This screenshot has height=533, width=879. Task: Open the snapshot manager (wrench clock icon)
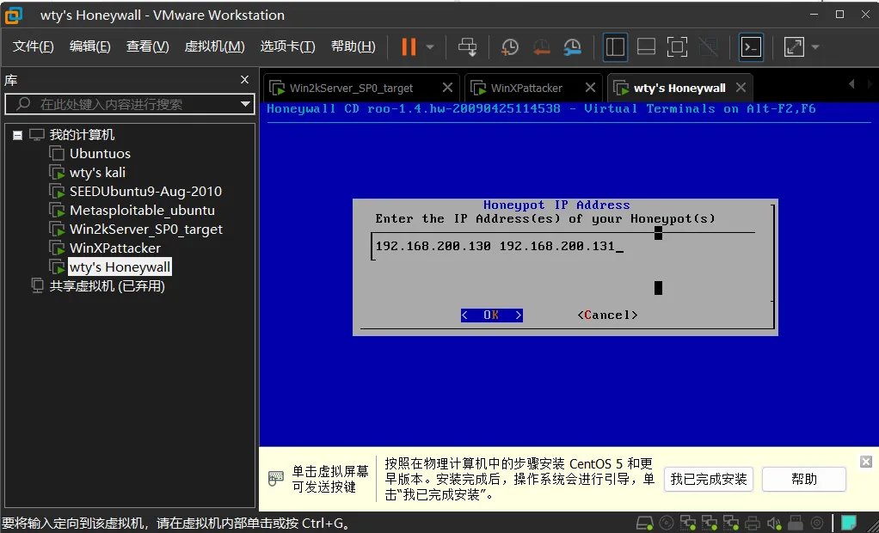pyautogui.click(x=572, y=47)
